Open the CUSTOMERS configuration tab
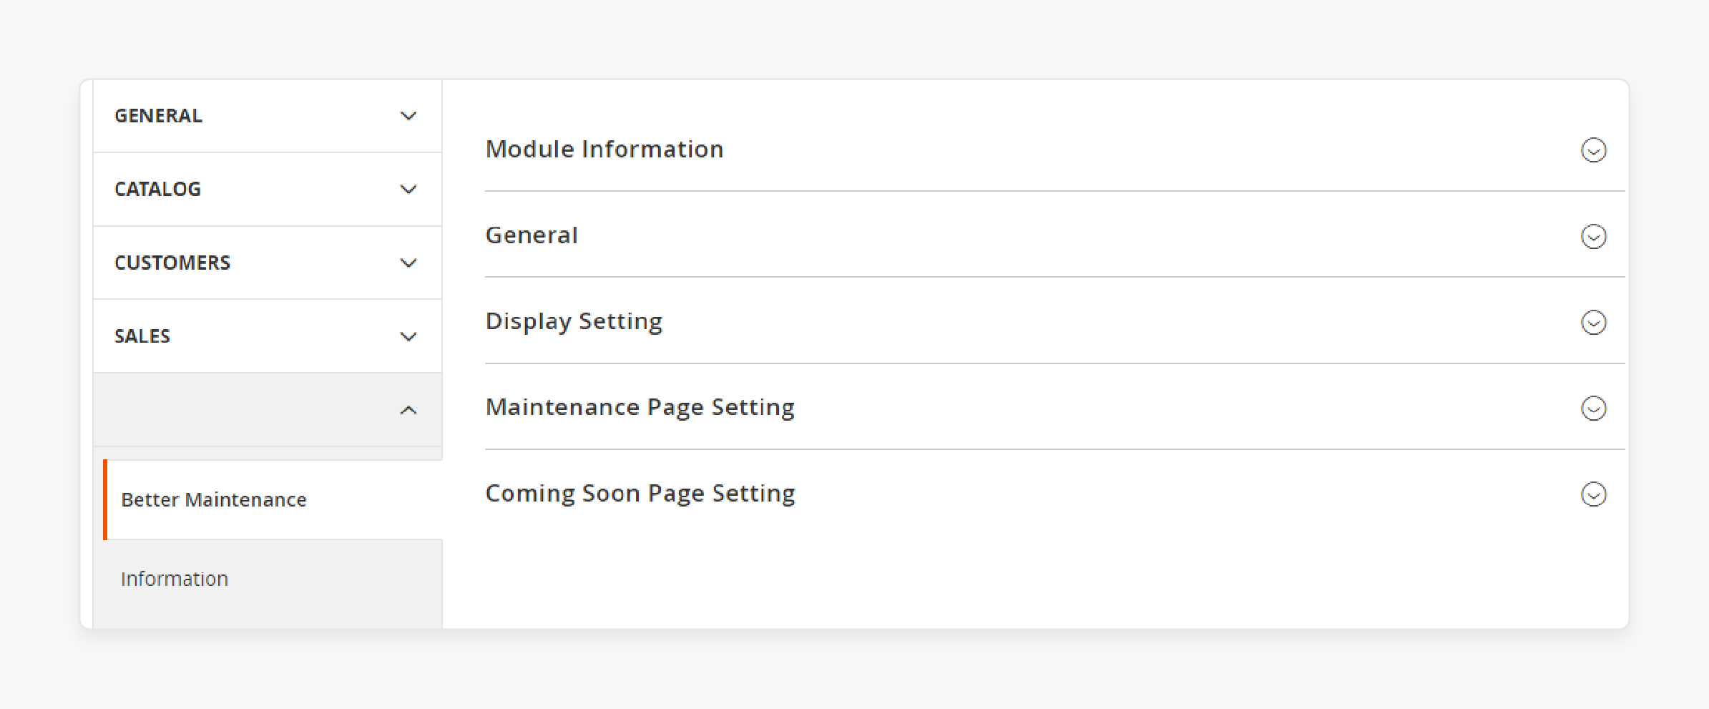 coord(268,263)
